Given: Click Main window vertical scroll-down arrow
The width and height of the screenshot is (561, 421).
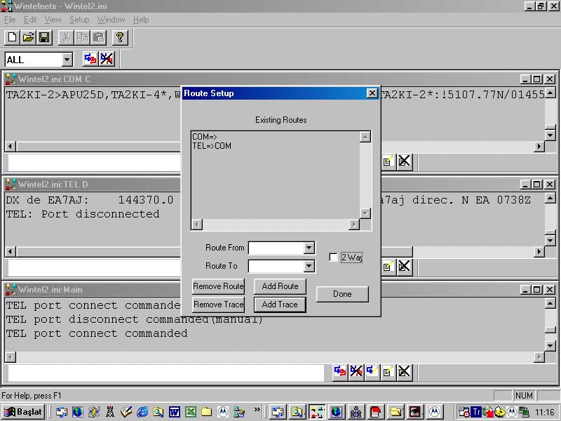Looking at the screenshot, I should point(550,345).
